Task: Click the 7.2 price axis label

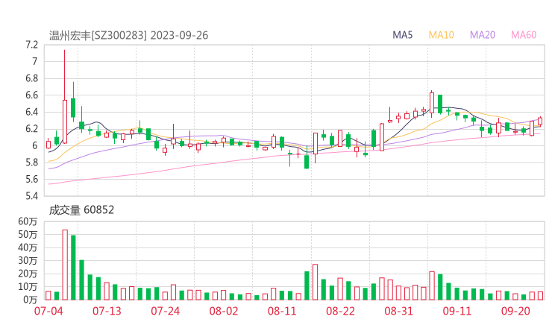Action: 31,45
